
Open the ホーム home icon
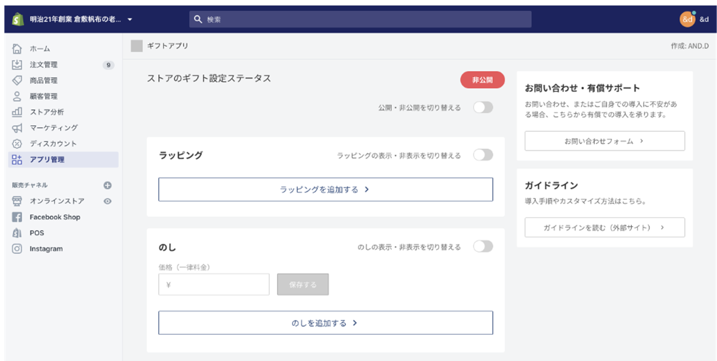(17, 49)
